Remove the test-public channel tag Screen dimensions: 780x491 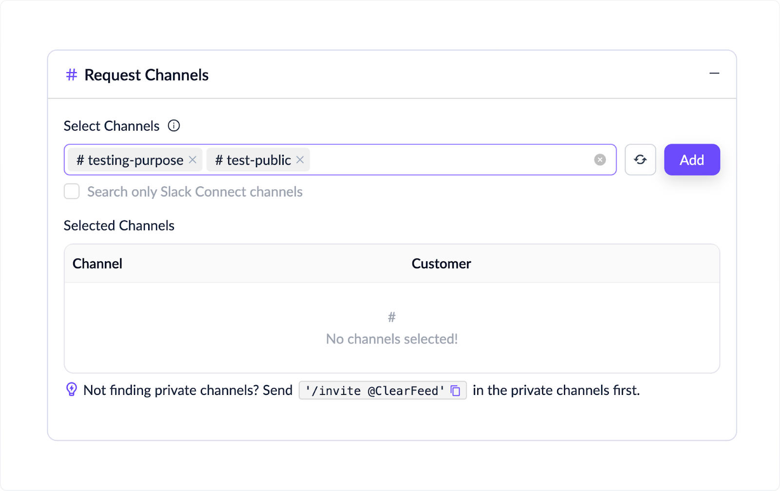click(x=299, y=159)
